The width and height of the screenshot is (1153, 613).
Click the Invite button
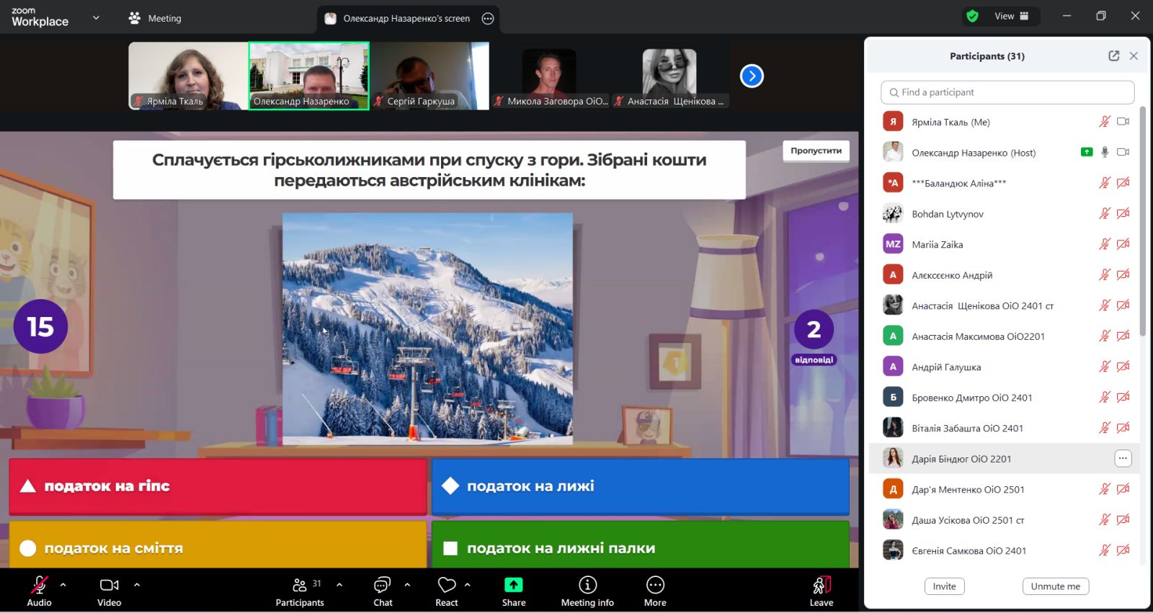tap(944, 586)
